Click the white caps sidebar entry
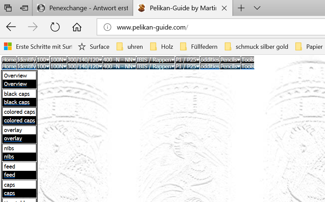This screenshot has height=202, width=325. pyautogui.click(x=19, y=185)
